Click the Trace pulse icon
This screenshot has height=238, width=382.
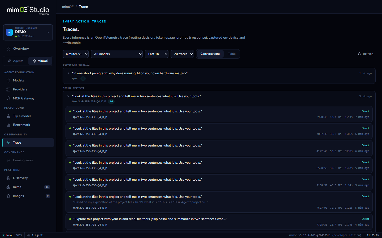(8, 143)
